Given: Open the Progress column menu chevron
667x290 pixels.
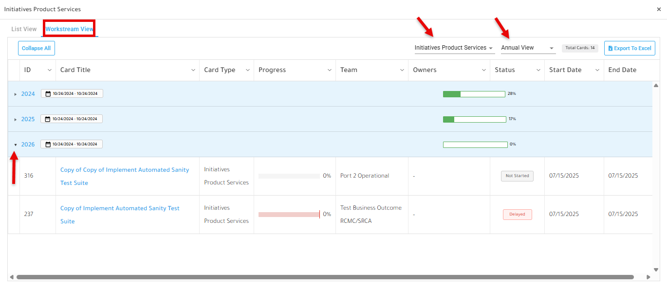Looking at the screenshot, I should (329, 70).
